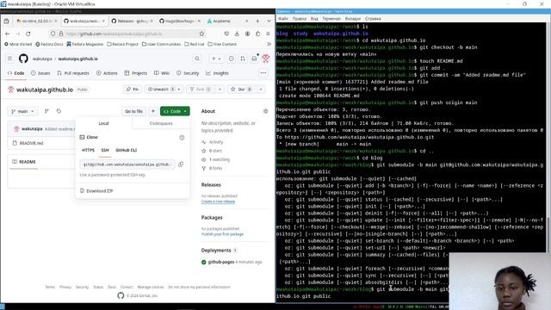Click the Add file plus button

click(x=153, y=111)
